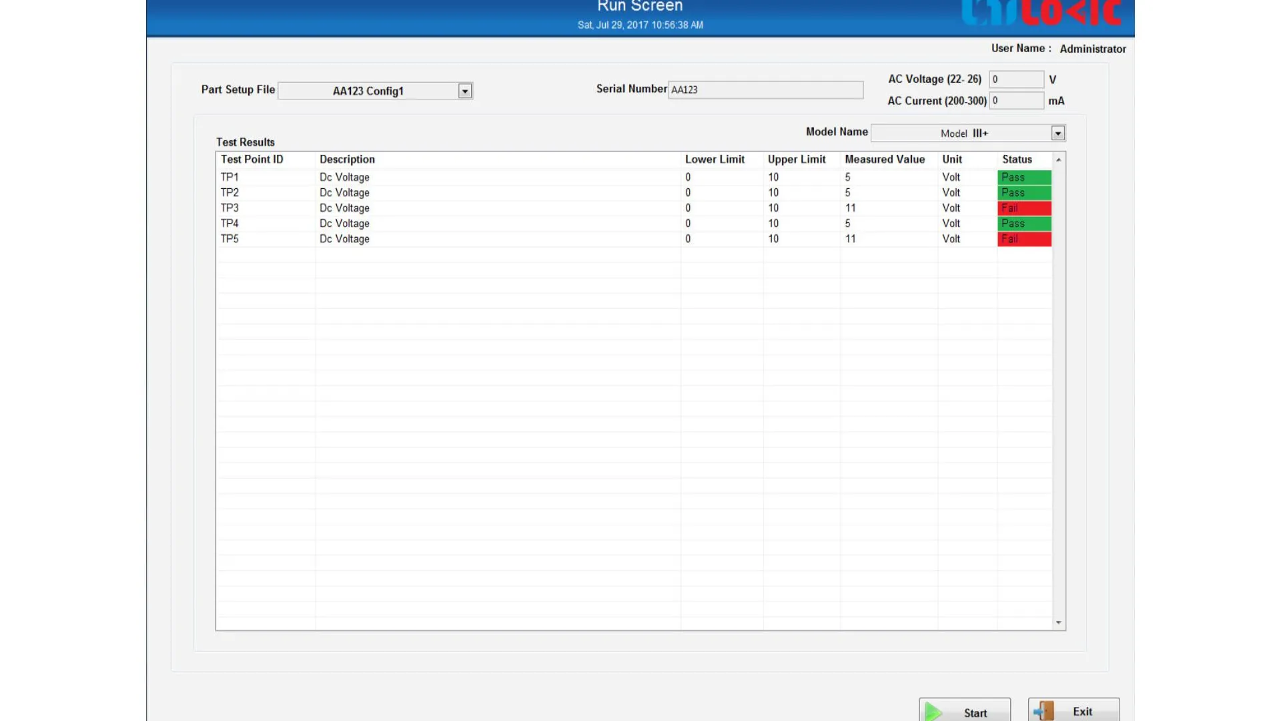Click the AC Voltage input field
Screen dimensions: 1281x721
pos(1015,79)
